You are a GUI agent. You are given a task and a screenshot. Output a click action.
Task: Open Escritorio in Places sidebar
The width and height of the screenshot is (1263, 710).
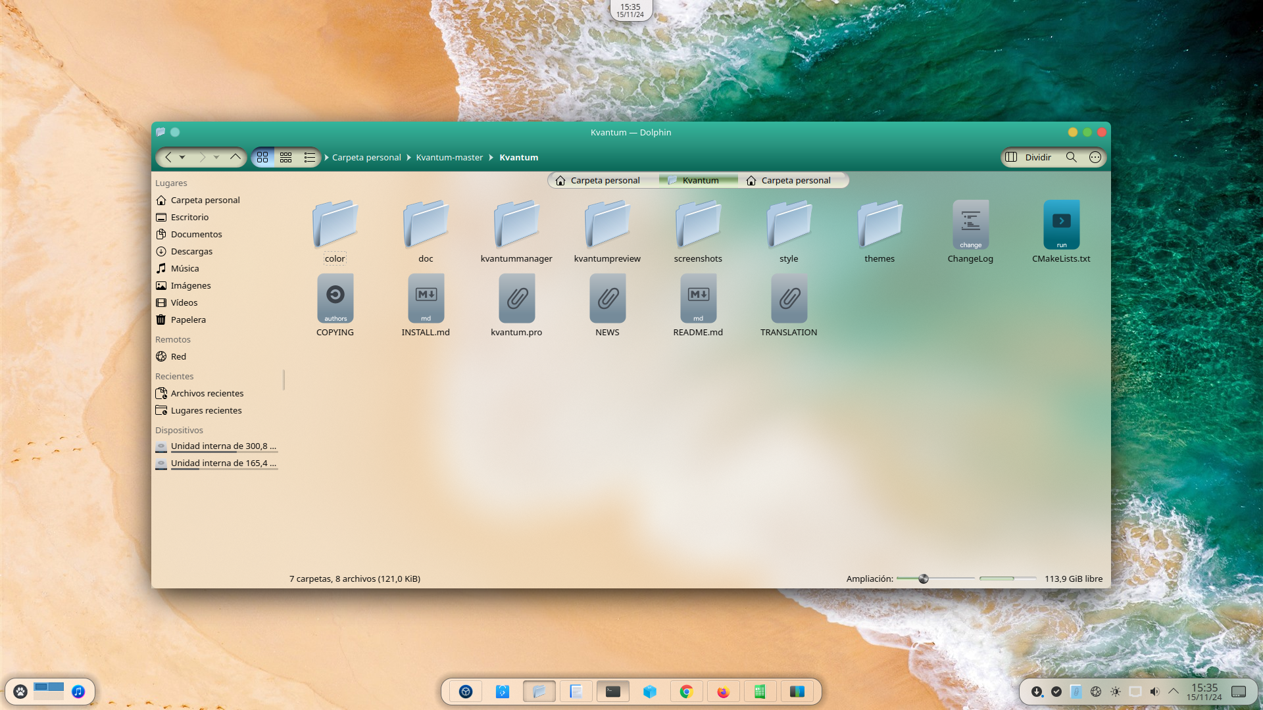[217, 217]
